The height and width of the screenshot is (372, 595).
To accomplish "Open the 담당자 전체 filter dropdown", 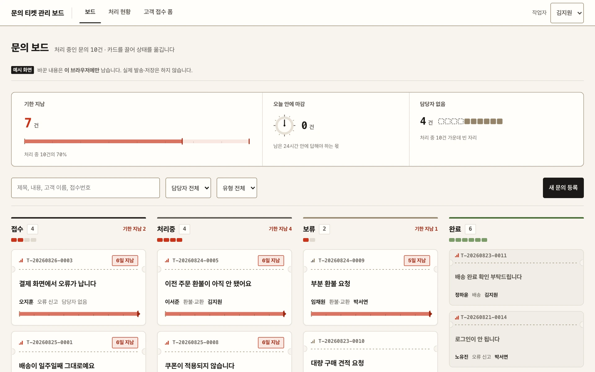I will [x=188, y=188].
